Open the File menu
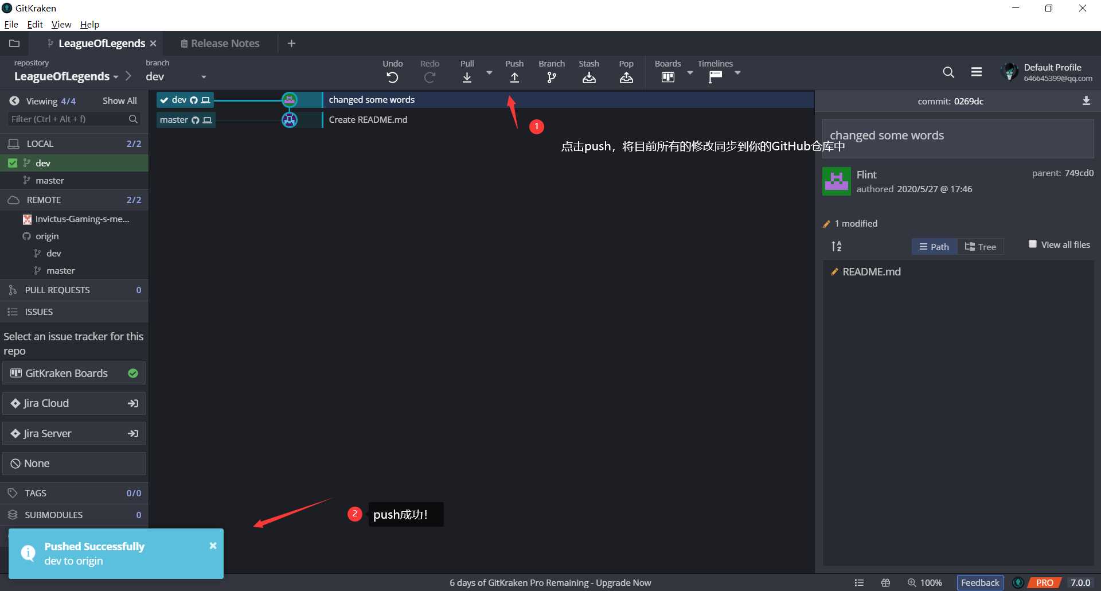This screenshot has height=591, width=1101. [11, 24]
